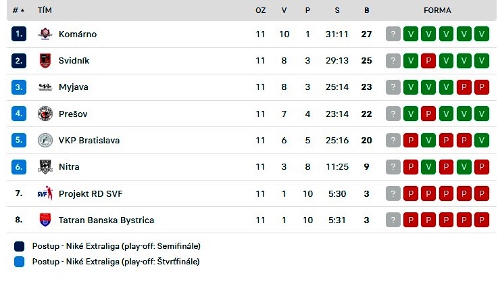Click the Tatran Banska Bystrica team name
This screenshot has height=284, width=498.
pos(106,220)
